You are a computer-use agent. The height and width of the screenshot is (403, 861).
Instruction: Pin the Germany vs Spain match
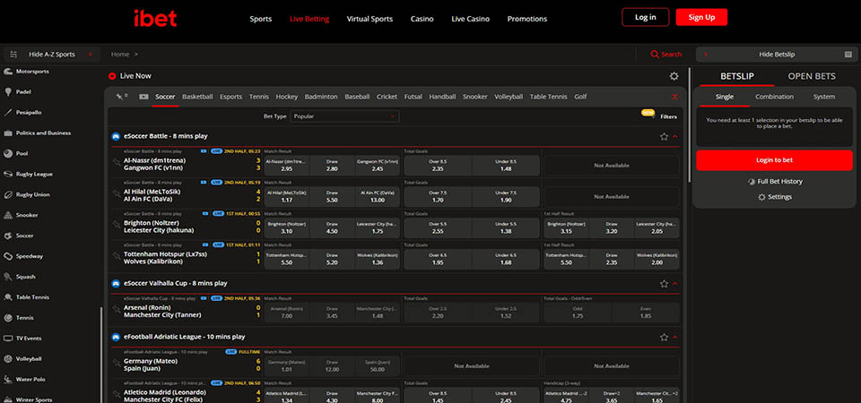[x=116, y=363]
